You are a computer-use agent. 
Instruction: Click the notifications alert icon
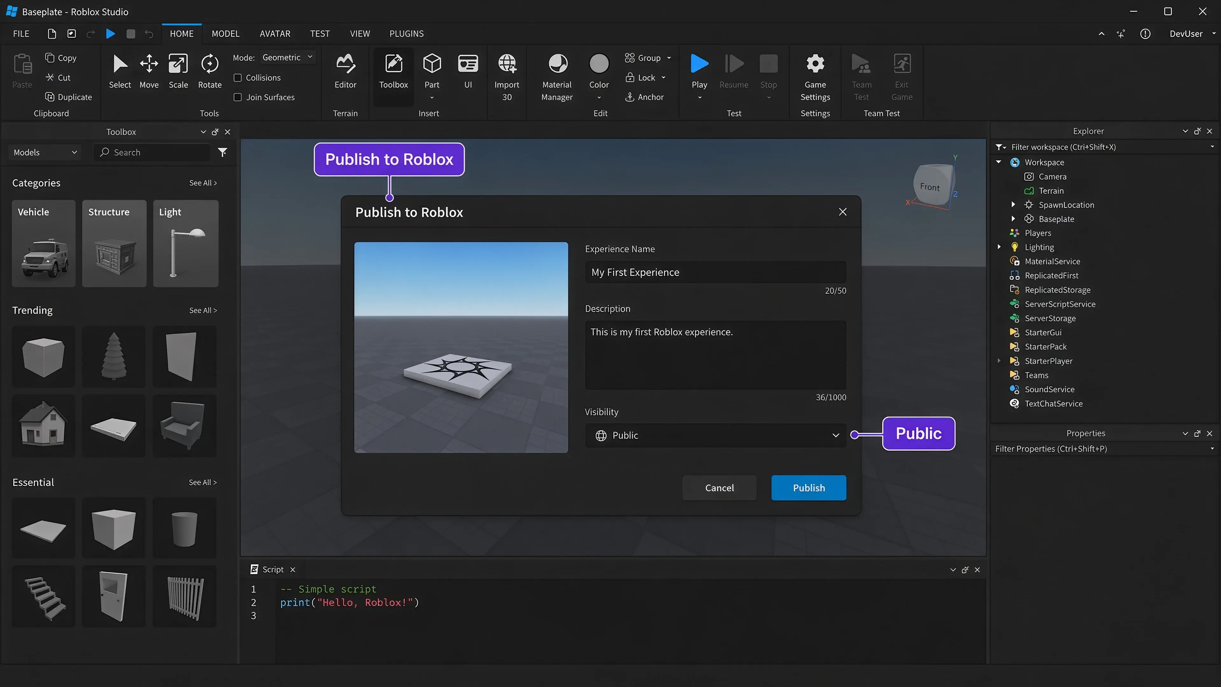click(1145, 34)
